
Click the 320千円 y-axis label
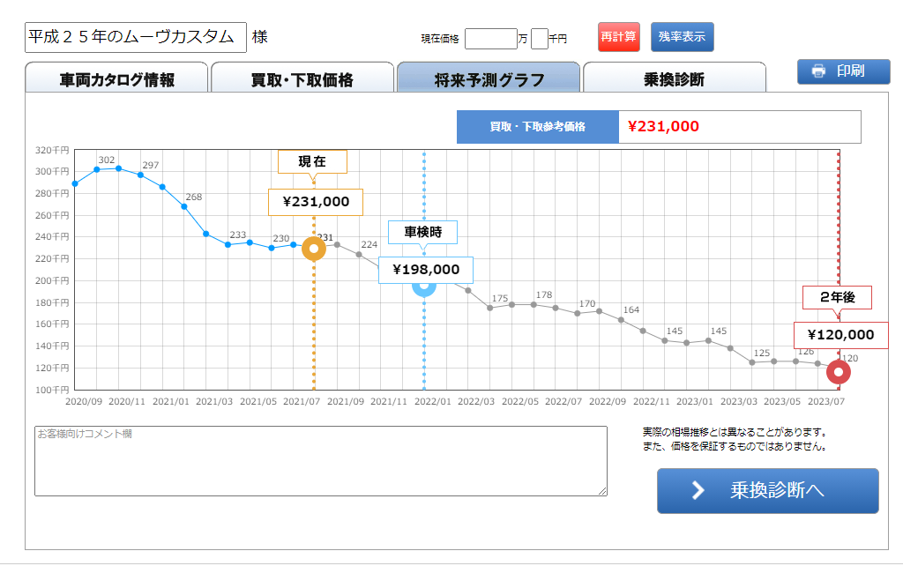pos(52,150)
